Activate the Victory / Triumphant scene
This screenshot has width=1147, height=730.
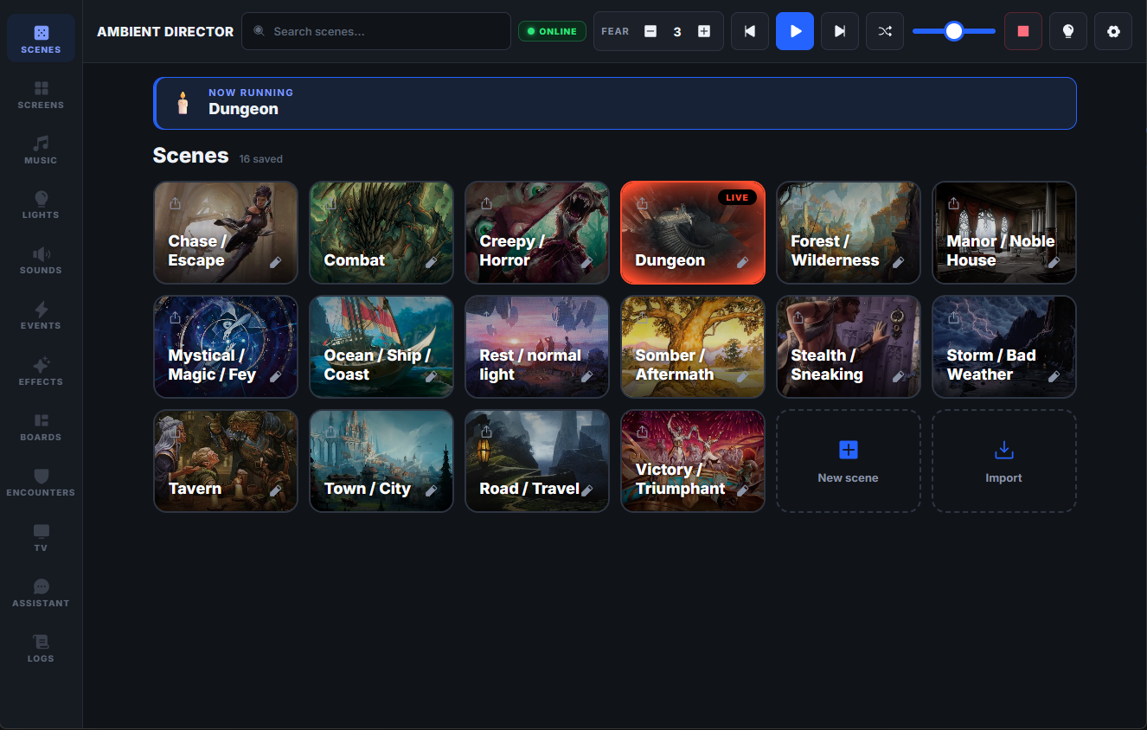click(x=693, y=461)
